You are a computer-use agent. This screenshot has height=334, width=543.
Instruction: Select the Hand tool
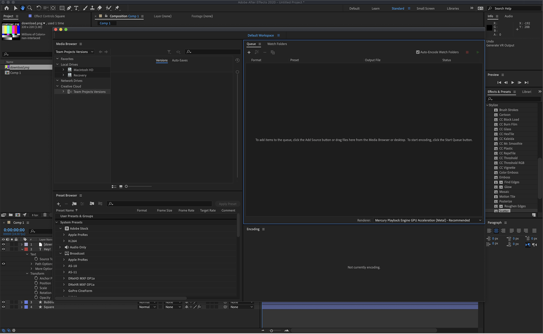(23, 8)
